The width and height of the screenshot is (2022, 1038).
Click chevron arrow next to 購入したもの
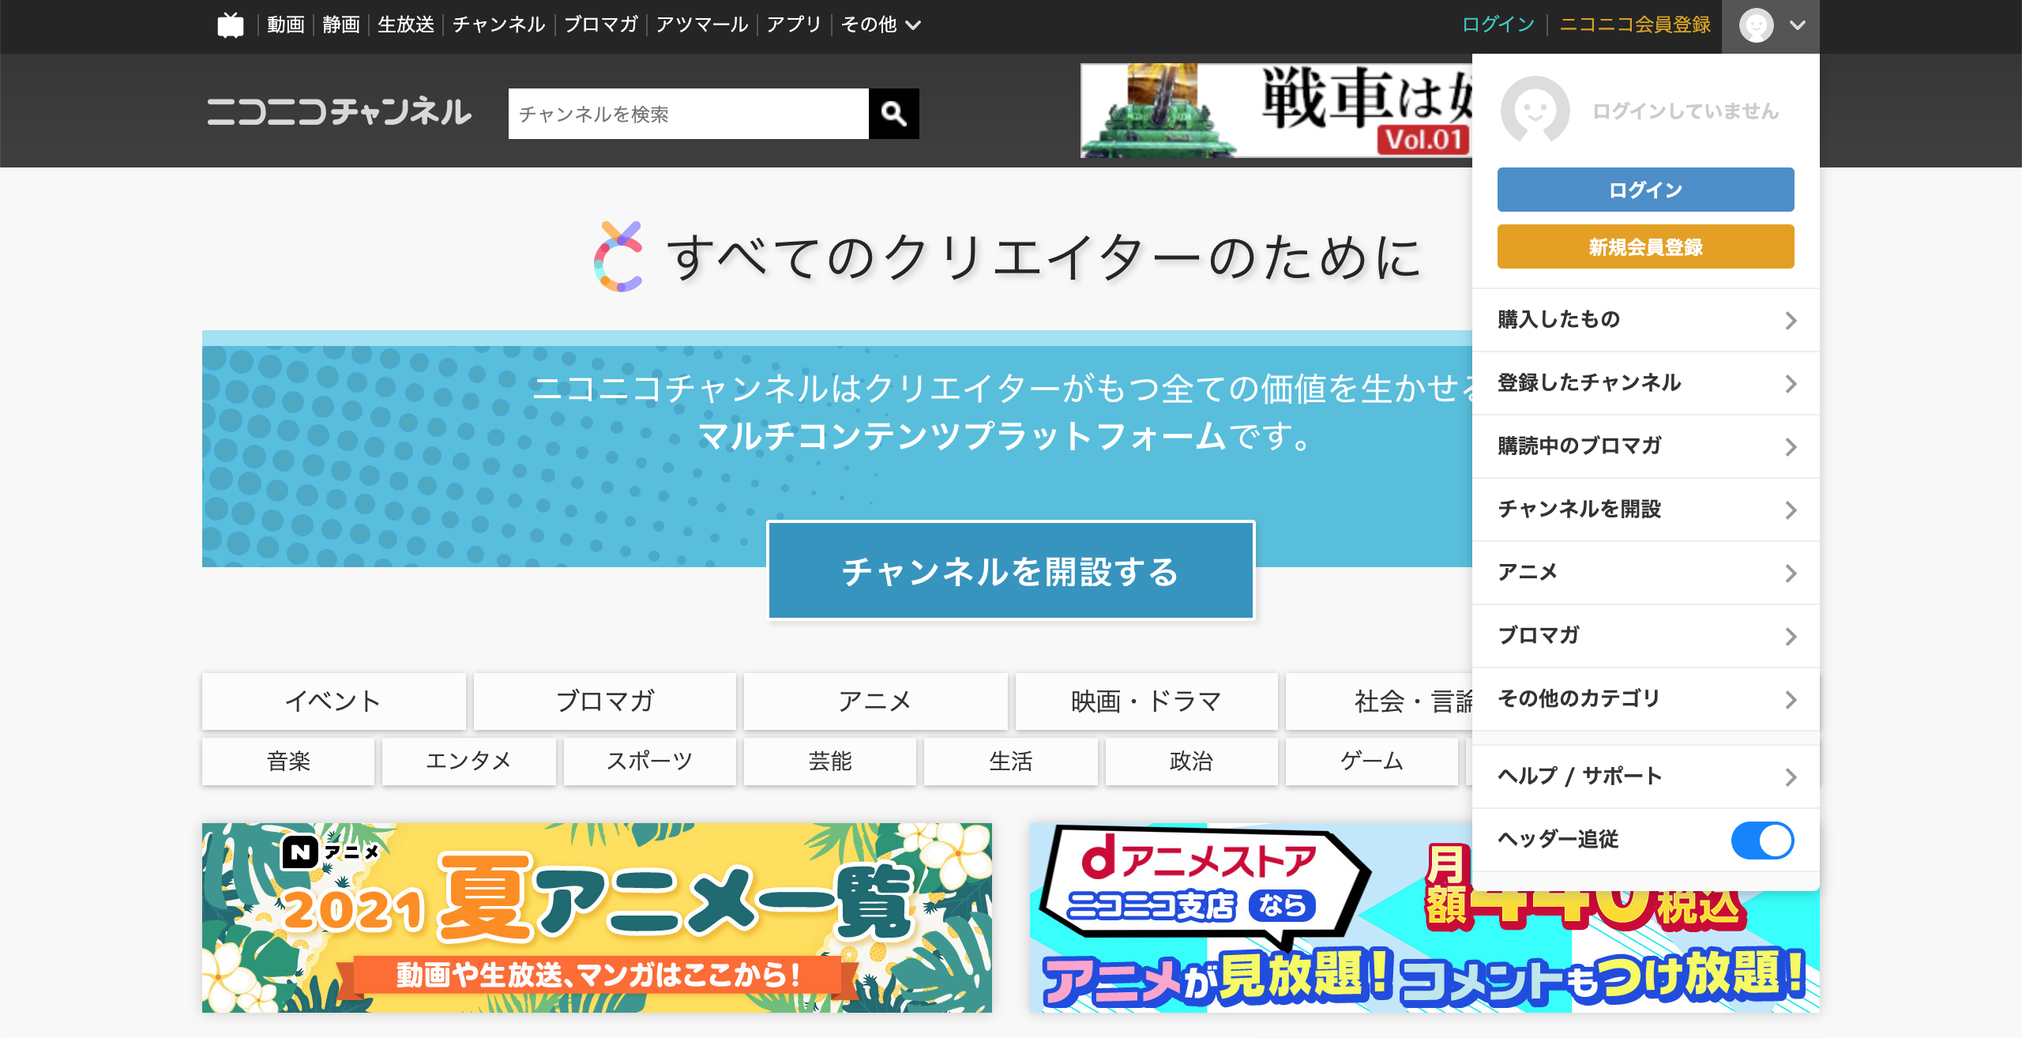pos(1790,321)
